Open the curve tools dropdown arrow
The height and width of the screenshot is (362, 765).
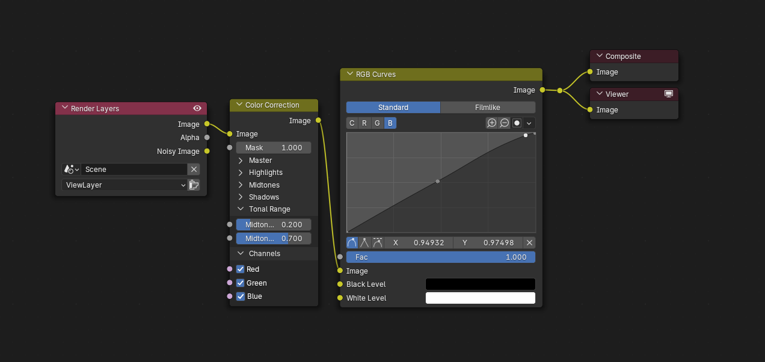[x=529, y=123]
